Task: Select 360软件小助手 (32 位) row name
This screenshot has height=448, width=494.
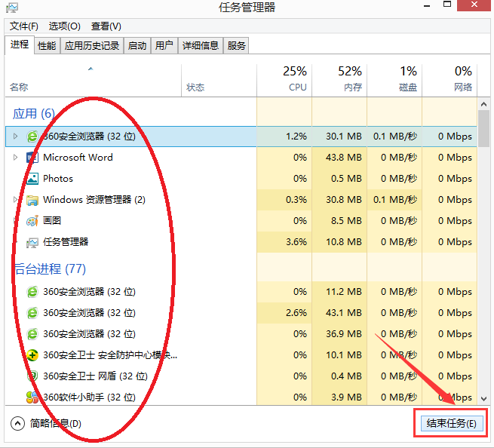Action: pyautogui.click(x=89, y=397)
